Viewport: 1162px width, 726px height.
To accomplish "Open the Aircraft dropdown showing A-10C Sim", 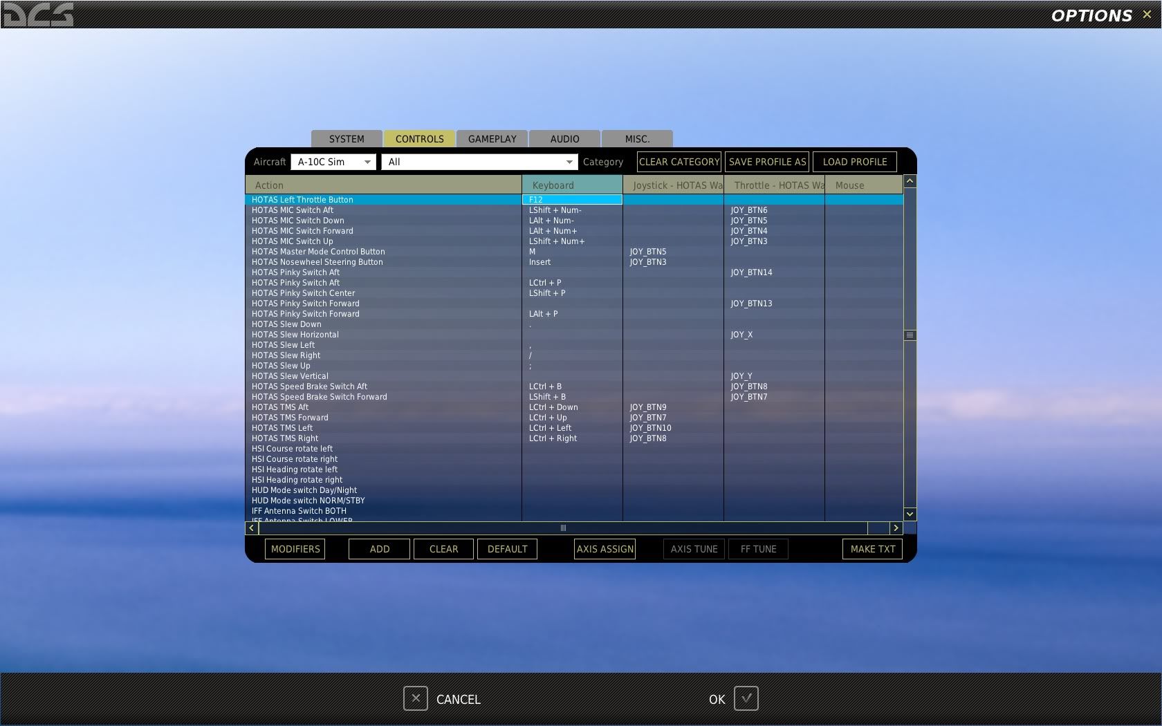I will click(333, 161).
